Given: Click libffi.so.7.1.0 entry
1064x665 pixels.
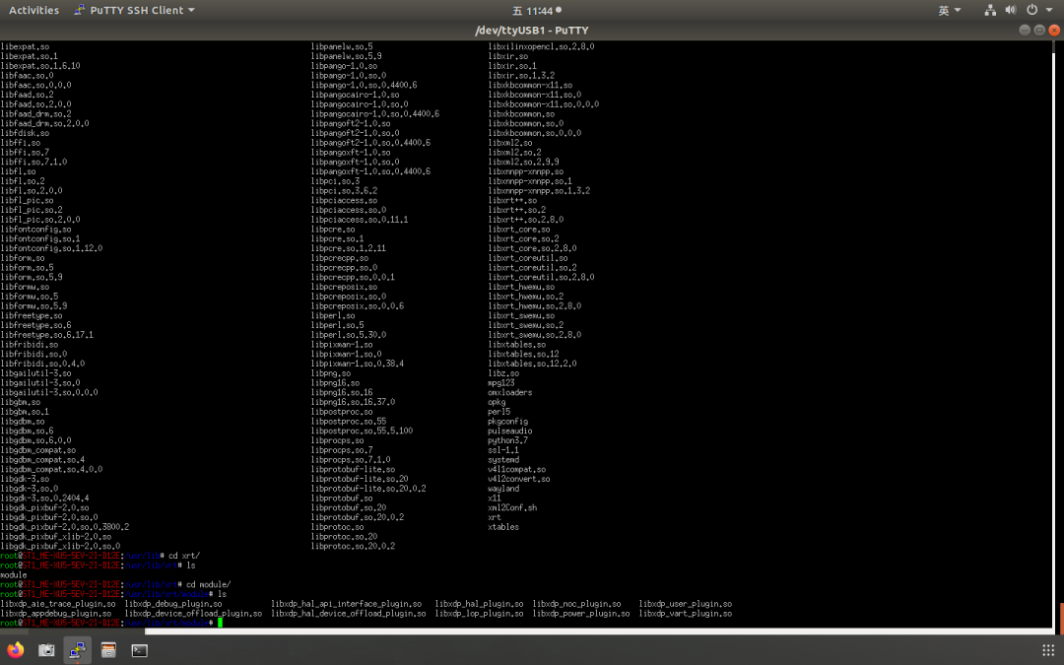Looking at the screenshot, I should point(33,162).
